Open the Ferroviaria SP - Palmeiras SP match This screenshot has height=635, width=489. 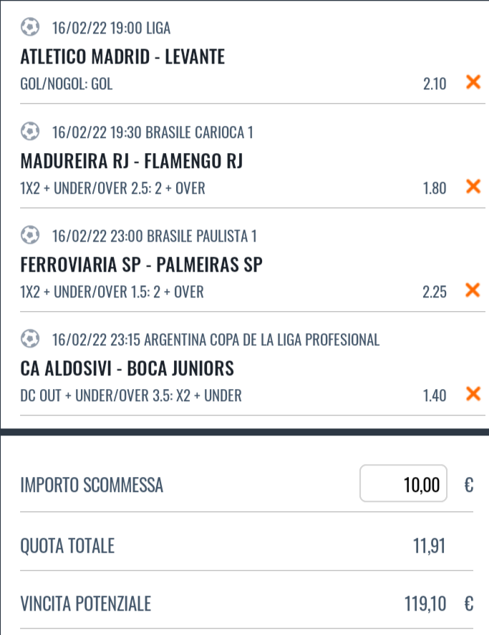tap(142, 264)
